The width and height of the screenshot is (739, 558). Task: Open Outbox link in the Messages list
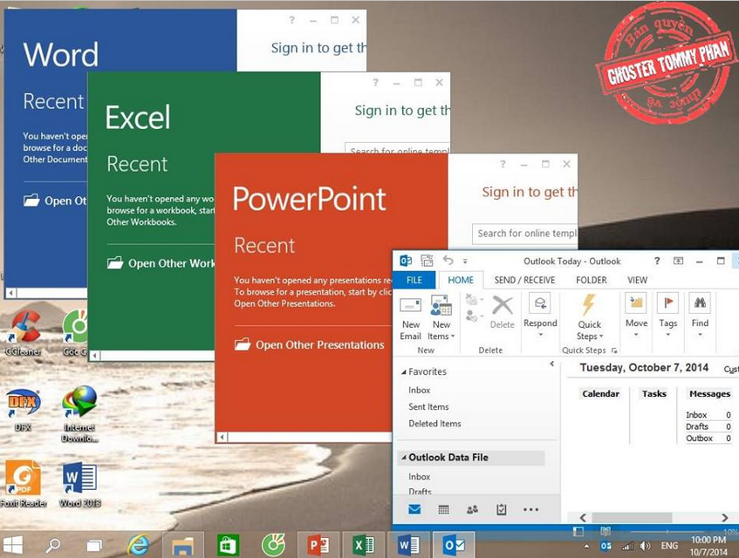pos(699,438)
